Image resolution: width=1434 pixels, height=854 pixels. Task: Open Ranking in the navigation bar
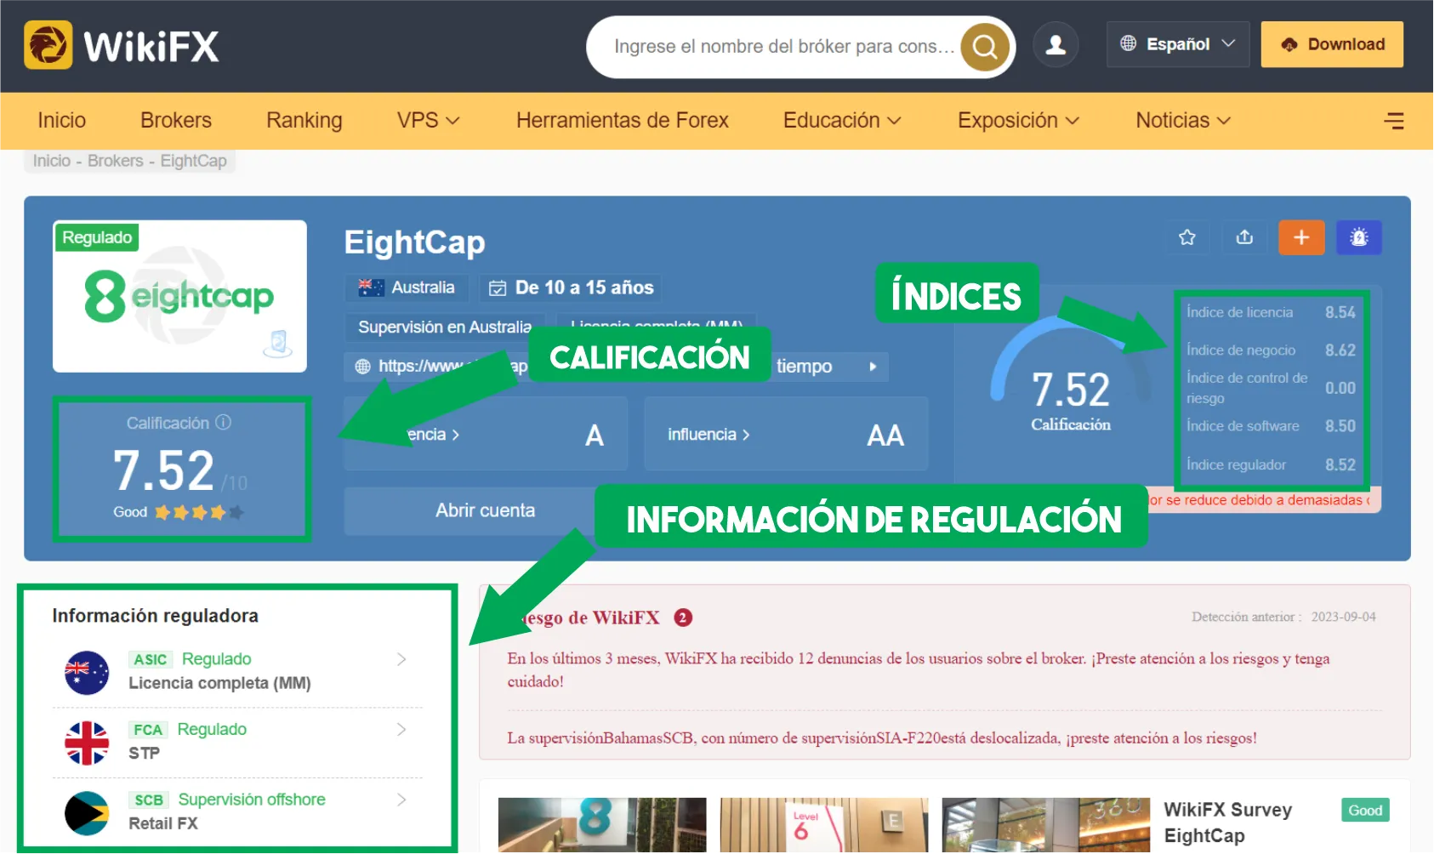(304, 121)
